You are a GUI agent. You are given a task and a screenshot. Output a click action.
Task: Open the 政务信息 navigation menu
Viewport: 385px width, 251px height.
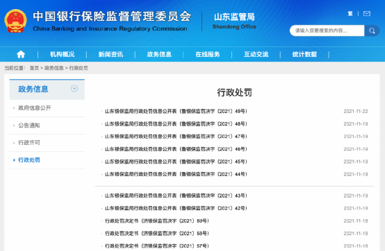tap(159, 54)
